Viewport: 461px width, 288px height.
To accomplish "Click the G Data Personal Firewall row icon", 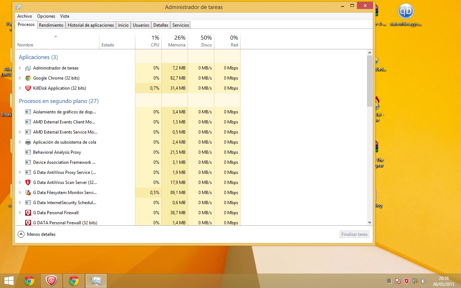I will click(x=28, y=213).
